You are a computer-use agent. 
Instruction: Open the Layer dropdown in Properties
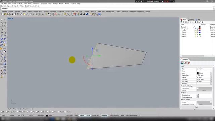pos(211,73)
